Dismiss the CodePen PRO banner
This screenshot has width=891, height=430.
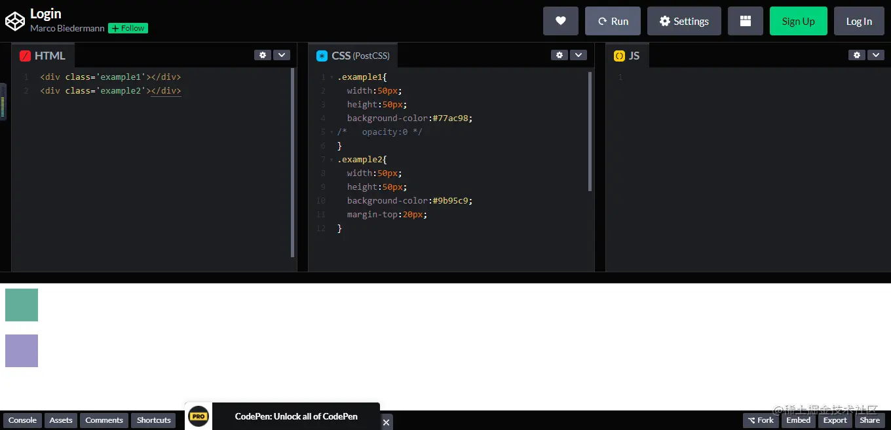(387, 422)
